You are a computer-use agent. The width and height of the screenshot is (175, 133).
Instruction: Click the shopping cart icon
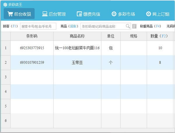[x=10, y=14]
